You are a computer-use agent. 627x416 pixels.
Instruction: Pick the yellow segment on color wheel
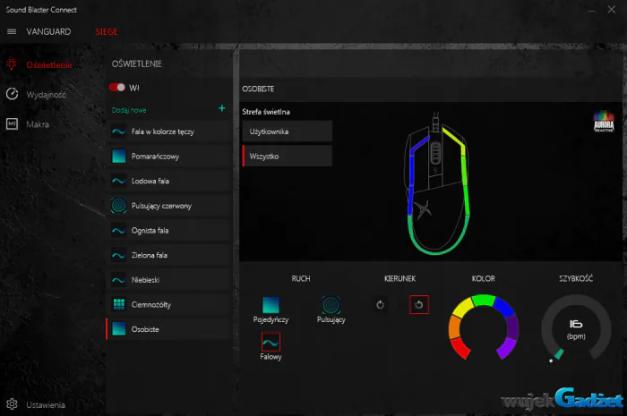(463, 308)
